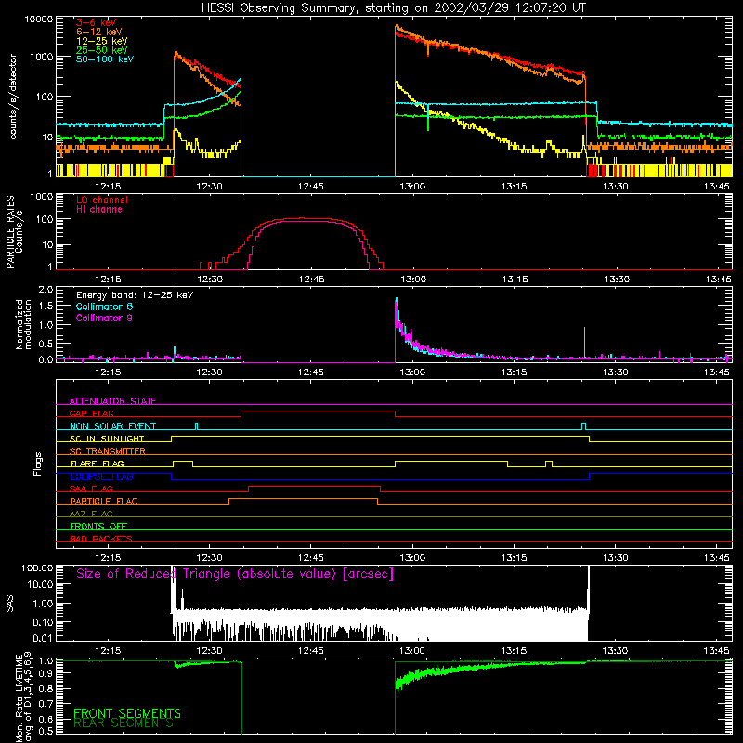This screenshot has width=743, height=743.
Task: Select the 'LO channel' legend label
Action: coord(102,200)
